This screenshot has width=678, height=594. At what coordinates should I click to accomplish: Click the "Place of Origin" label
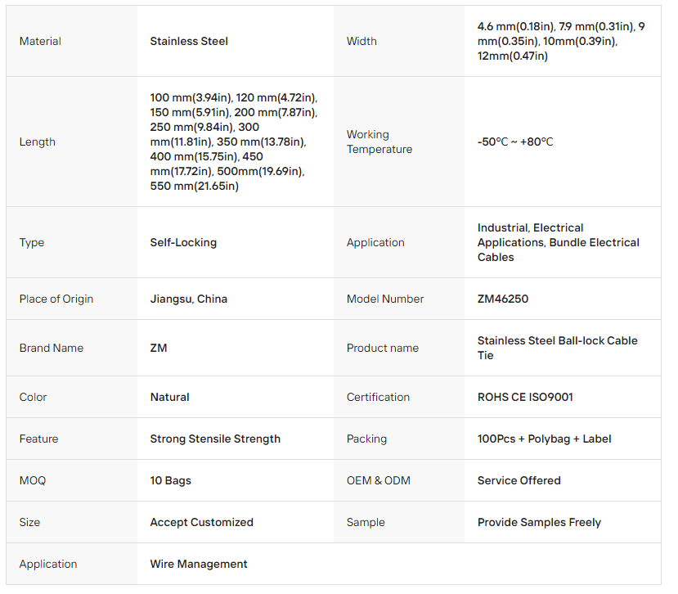pos(56,299)
